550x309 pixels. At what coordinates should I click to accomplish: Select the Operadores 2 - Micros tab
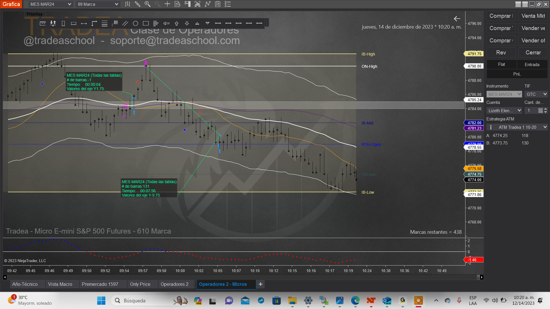coord(226,284)
